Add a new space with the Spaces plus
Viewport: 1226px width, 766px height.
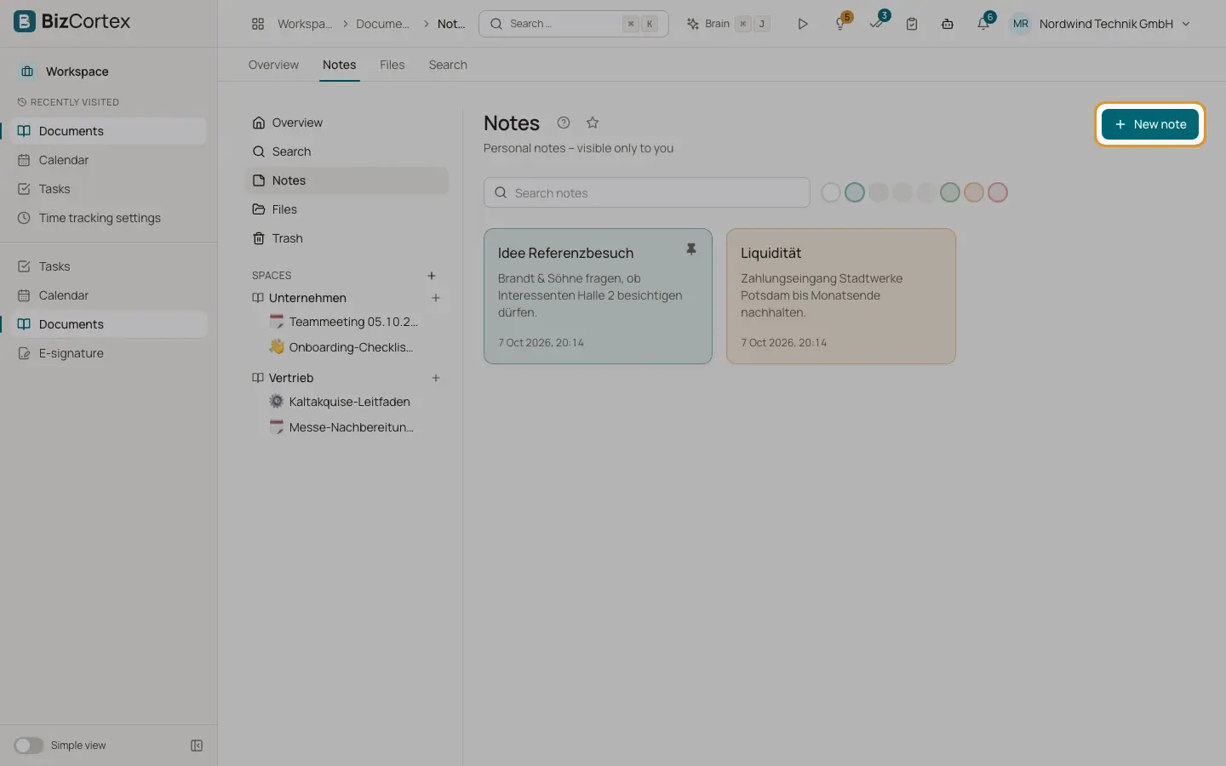click(x=432, y=276)
